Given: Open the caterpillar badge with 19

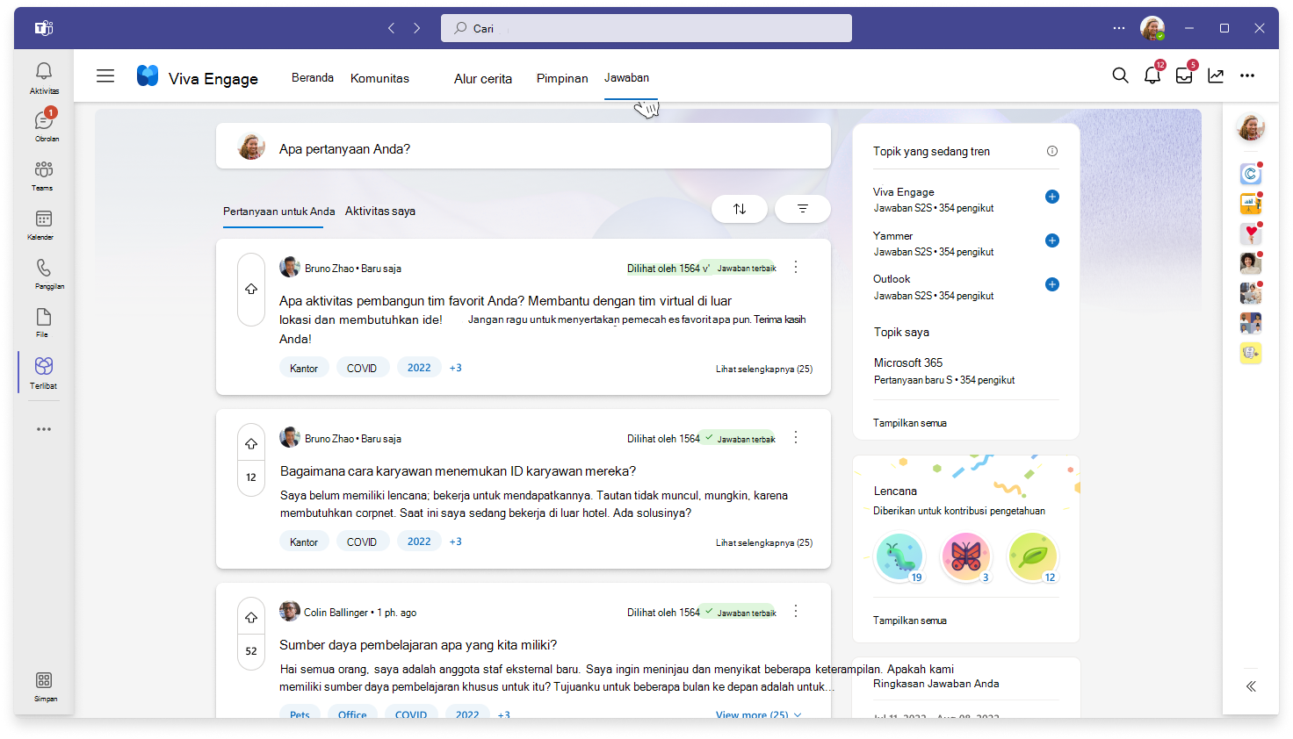Looking at the screenshot, I should (x=899, y=556).
